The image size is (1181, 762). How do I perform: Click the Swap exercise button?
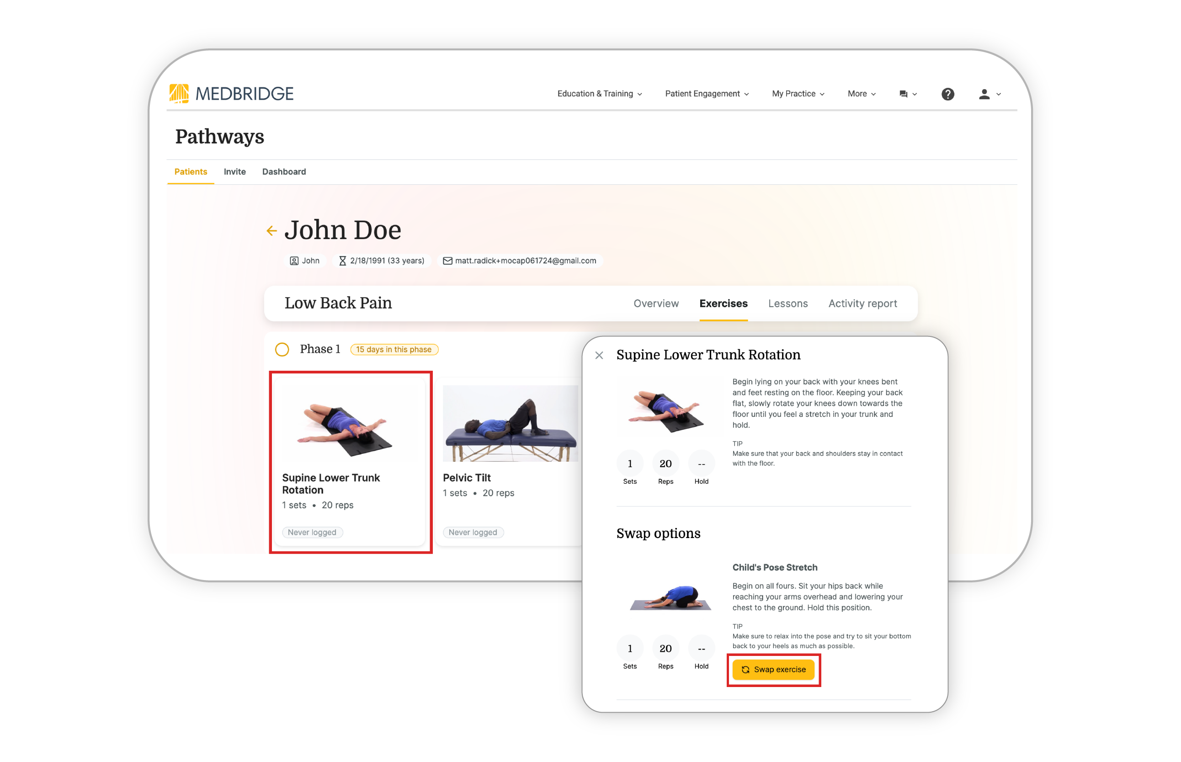[773, 670]
